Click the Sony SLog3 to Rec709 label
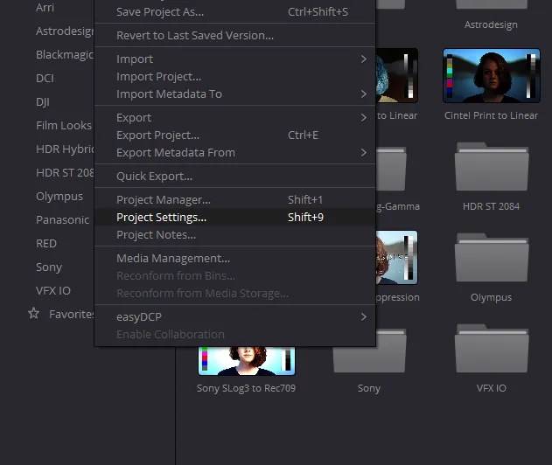Image resolution: width=552 pixels, height=465 pixels. 246,388
